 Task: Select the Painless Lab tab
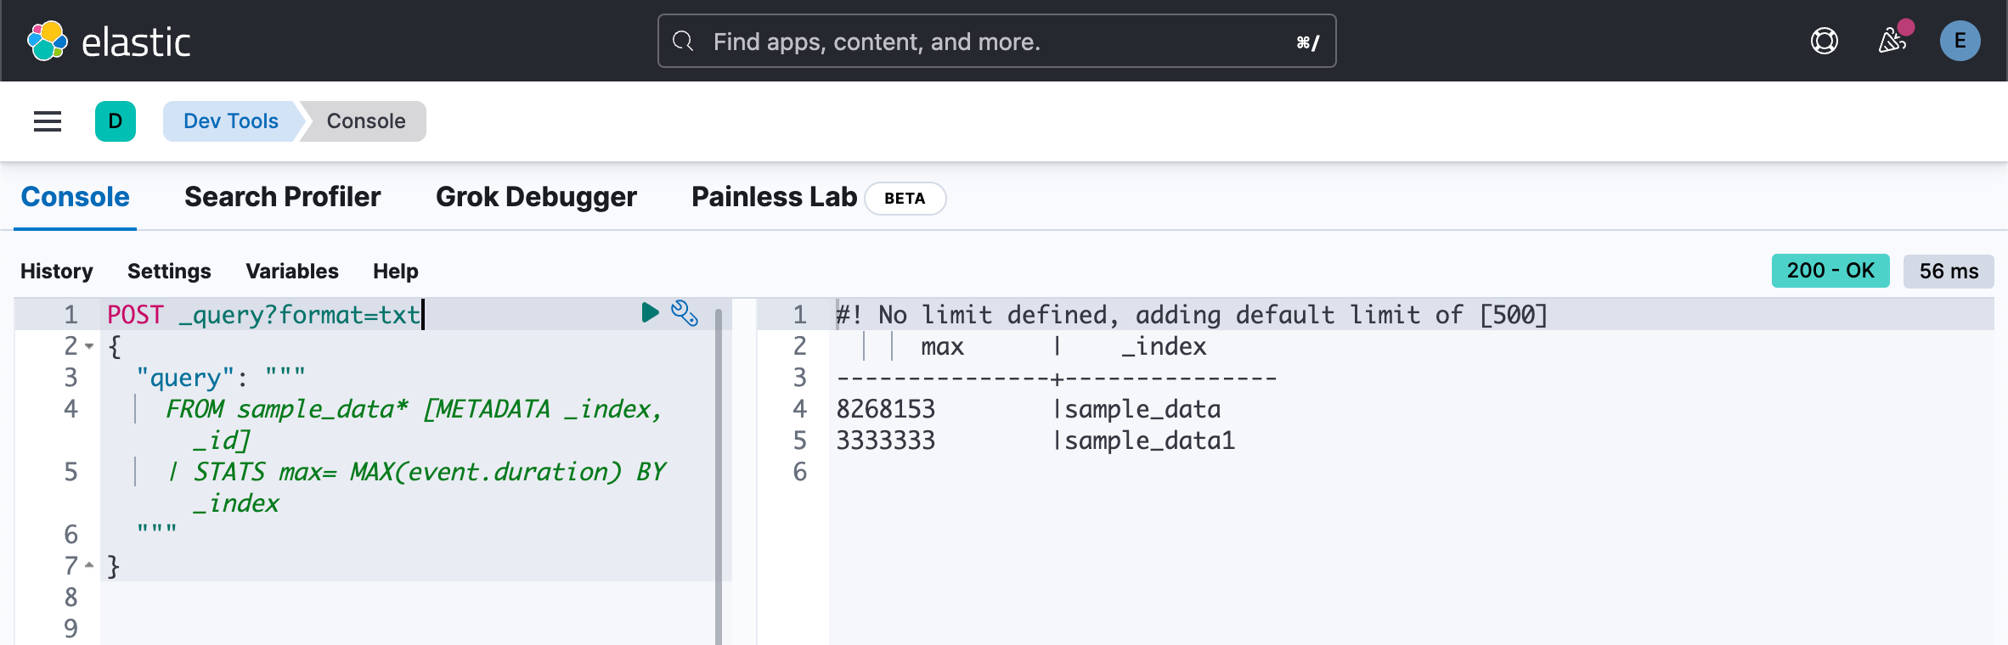774,197
